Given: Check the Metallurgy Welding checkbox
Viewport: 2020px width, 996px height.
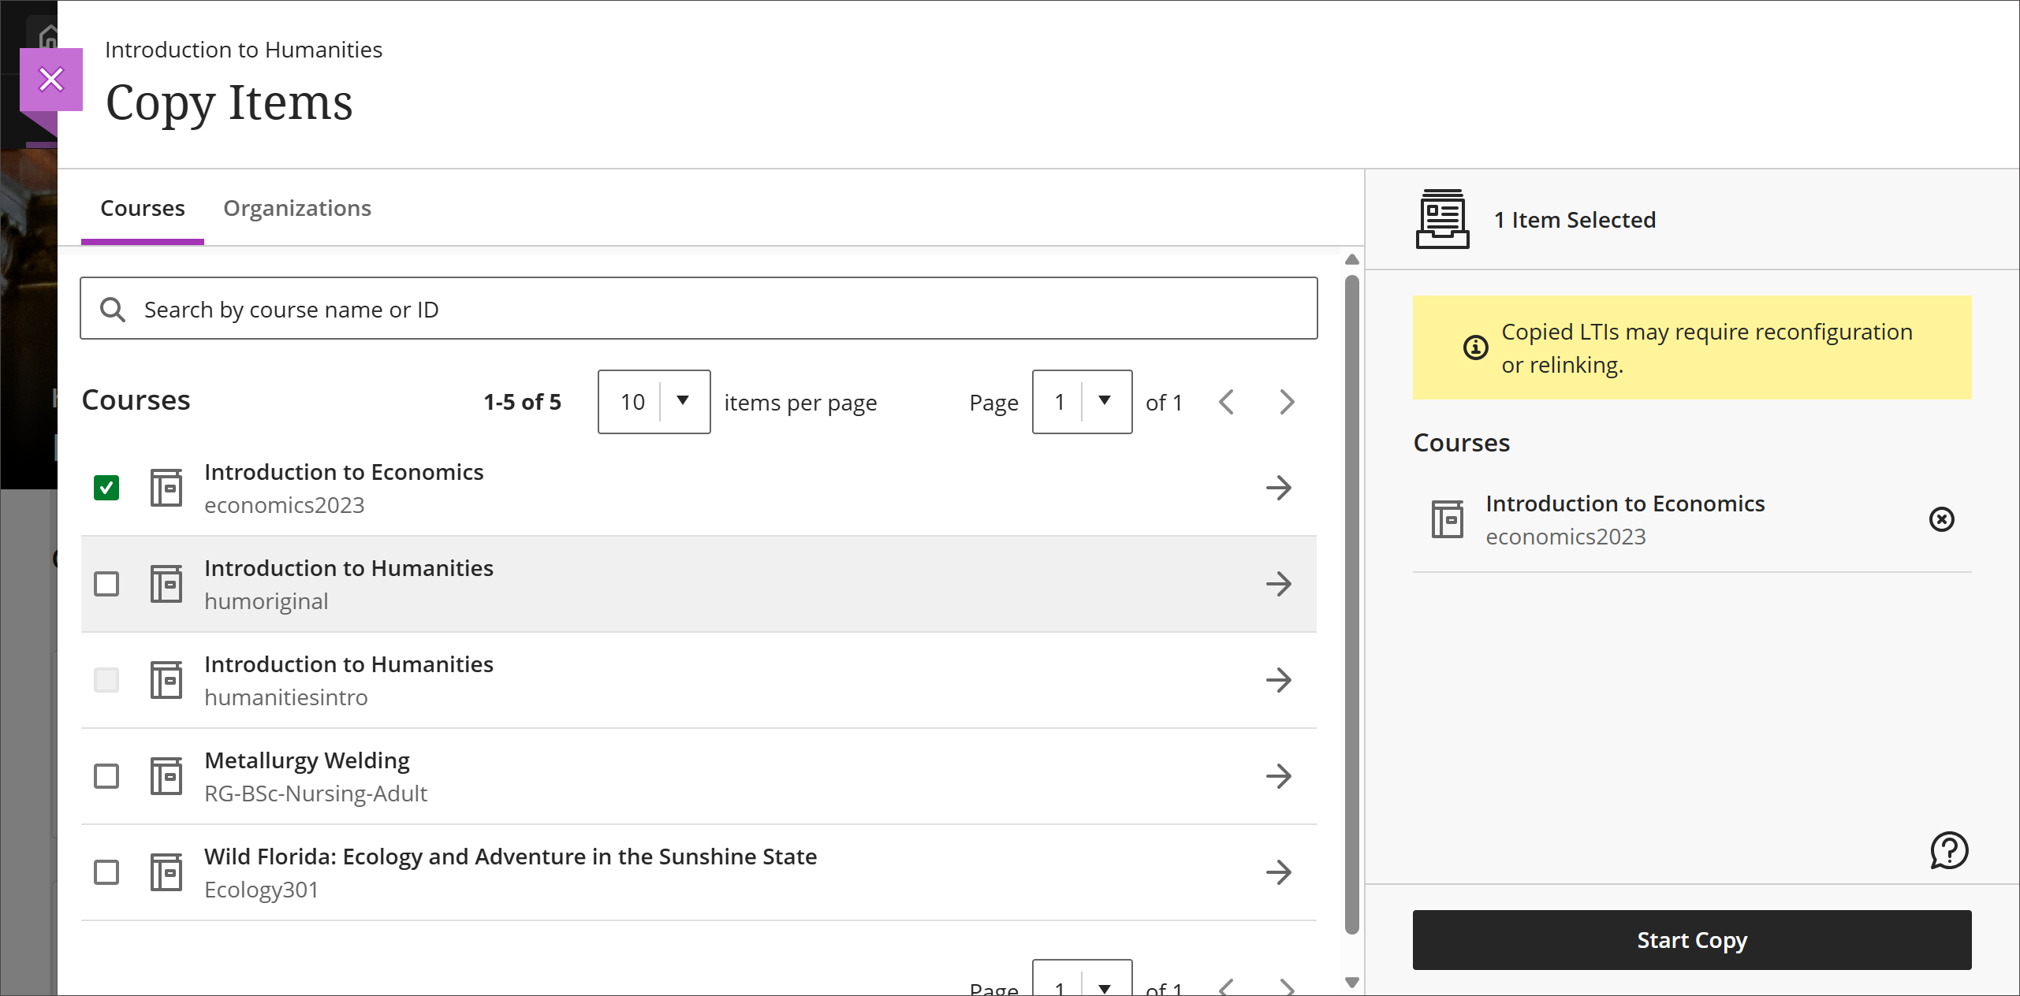Looking at the screenshot, I should click(106, 776).
